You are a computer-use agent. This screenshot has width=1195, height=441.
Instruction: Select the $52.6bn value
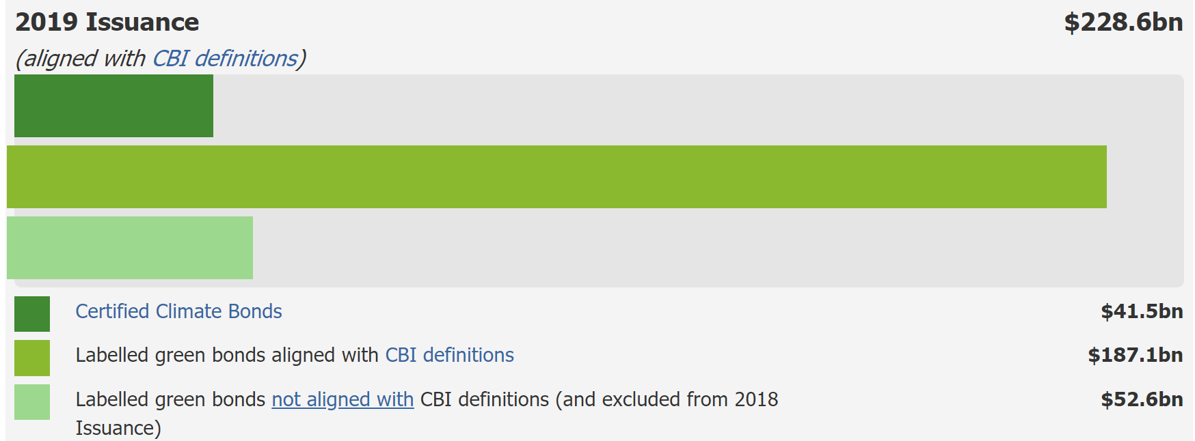click(x=1141, y=399)
